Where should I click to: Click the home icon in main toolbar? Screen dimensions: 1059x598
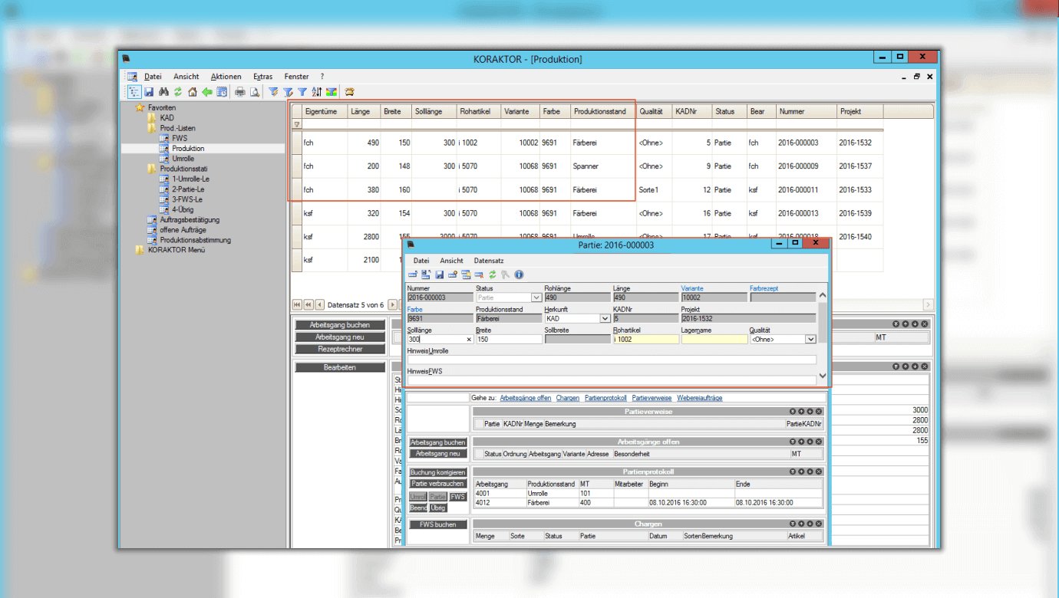(193, 92)
